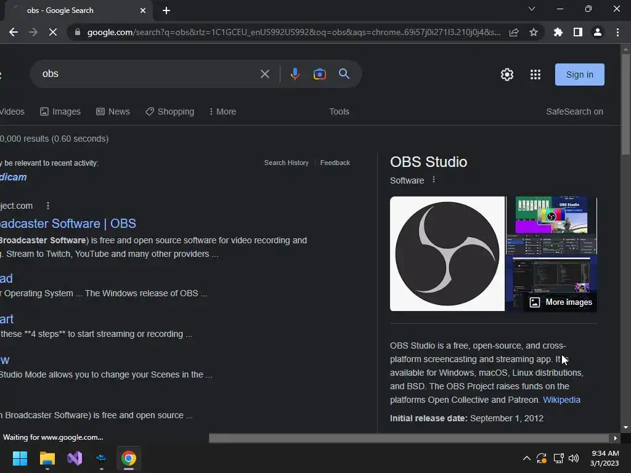Open the Windows Start menu
631x473 pixels.
tap(20, 458)
